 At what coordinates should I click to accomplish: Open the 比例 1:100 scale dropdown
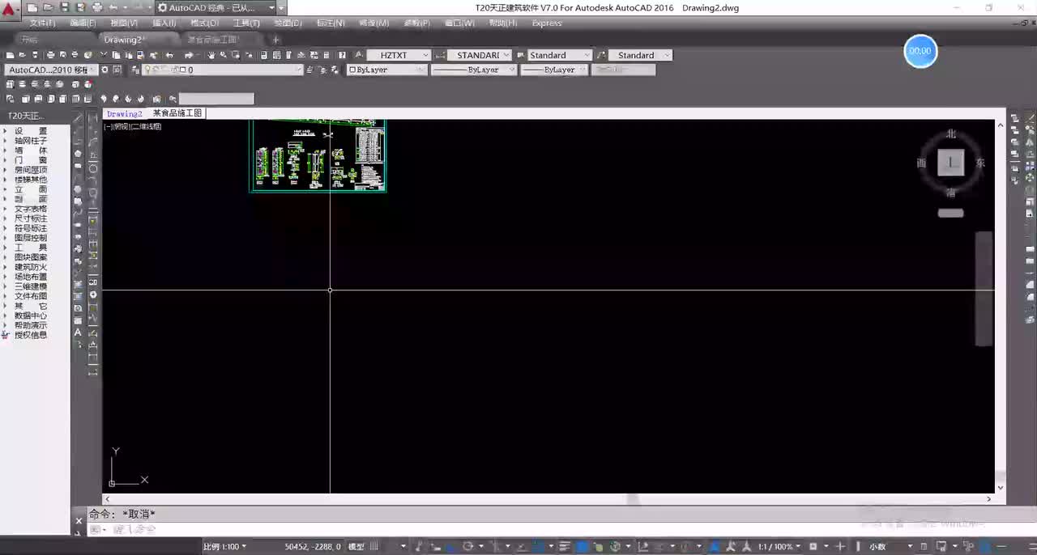click(225, 547)
